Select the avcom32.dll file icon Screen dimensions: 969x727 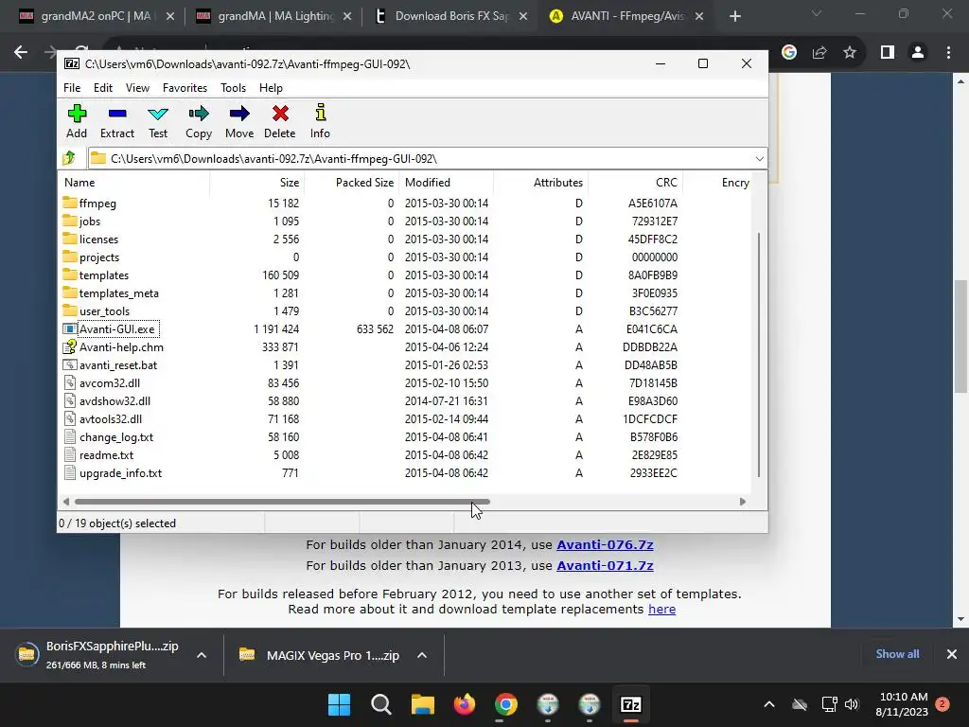[x=70, y=382]
